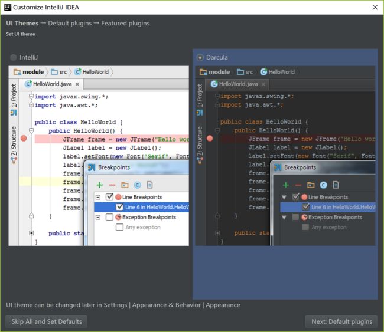The height and width of the screenshot is (332, 384).
Task: Click the module folder icon in light preview
Action: click(x=17, y=72)
